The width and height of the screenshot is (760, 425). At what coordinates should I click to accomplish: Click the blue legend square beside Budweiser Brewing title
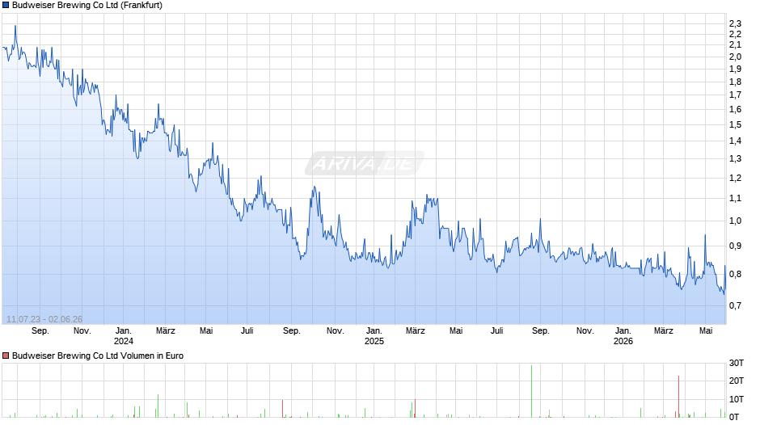(6, 6)
